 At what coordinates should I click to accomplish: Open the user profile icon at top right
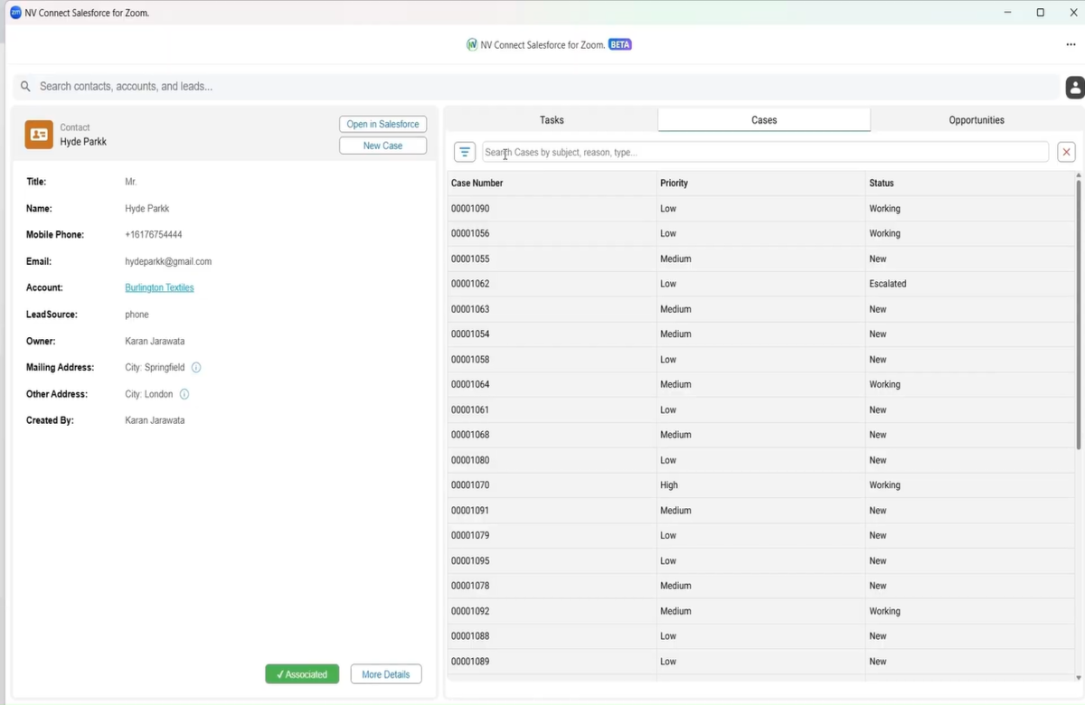[x=1074, y=88]
